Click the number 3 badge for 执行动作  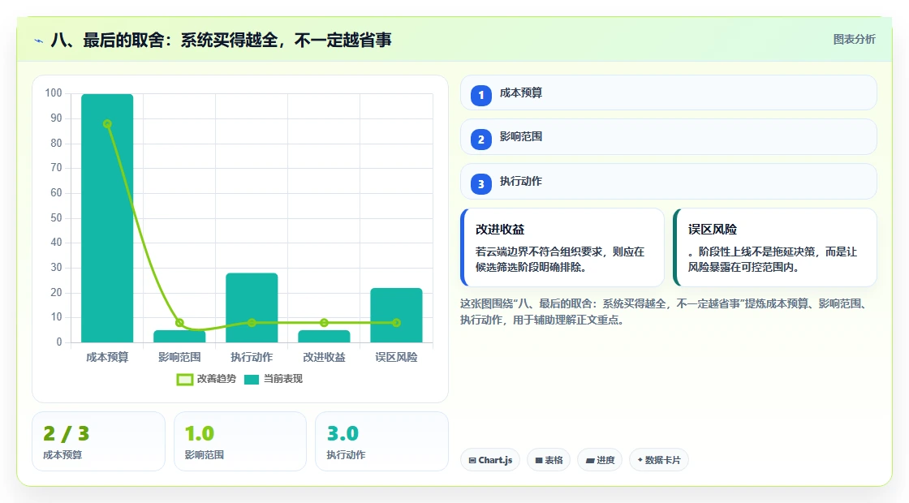coord(481,183)
